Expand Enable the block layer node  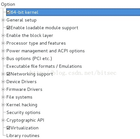3,35
